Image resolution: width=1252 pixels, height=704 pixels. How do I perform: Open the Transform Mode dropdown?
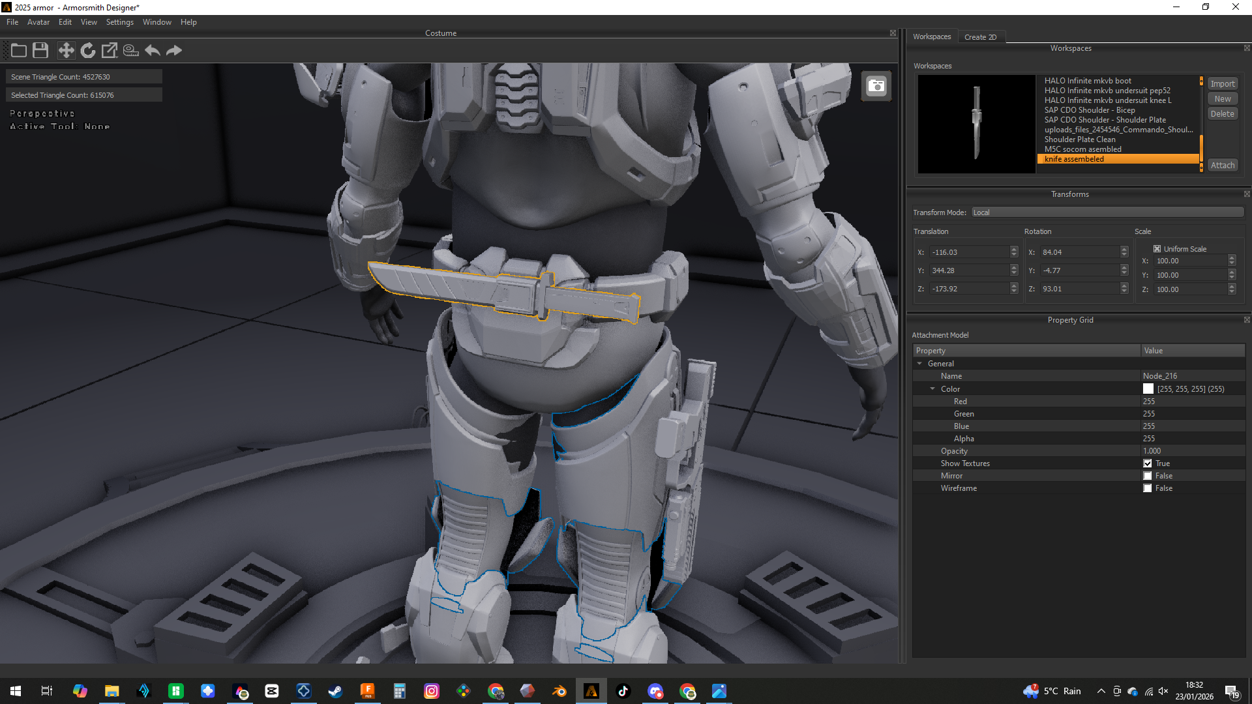click(1107, 212)
